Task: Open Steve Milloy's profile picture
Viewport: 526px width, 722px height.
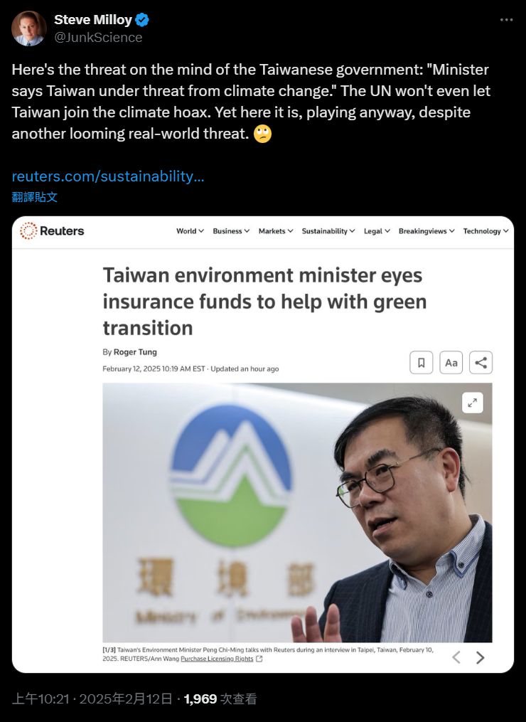Action: click(29, 28)
